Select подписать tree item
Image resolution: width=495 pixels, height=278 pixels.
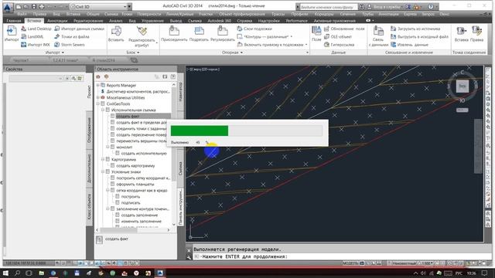131,203
